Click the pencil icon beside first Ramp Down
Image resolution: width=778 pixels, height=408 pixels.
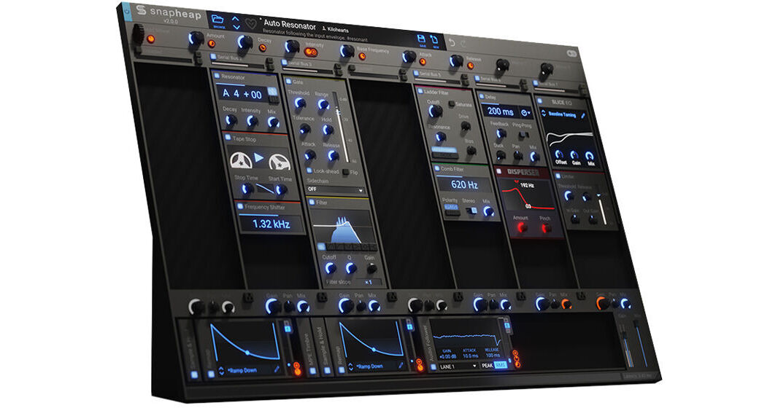pyautogui.click(x=277, y=369)
